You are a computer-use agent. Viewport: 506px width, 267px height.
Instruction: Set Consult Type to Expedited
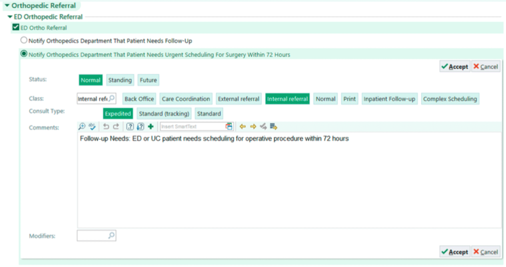[x=118, y=114]
